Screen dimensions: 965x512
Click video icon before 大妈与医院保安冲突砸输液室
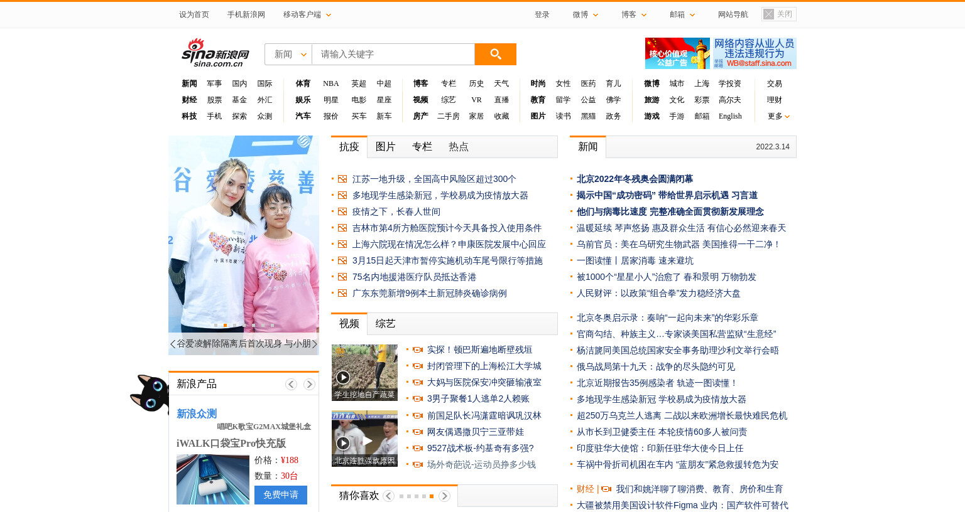click(x=418, y=382)
